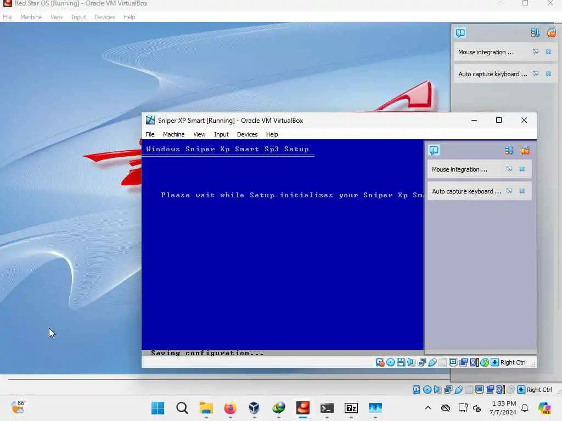The height and width of the screenshot is (421, 562).
Task: Click Right Ctrl host key label in Red Star OS
Action: point(539,390)
